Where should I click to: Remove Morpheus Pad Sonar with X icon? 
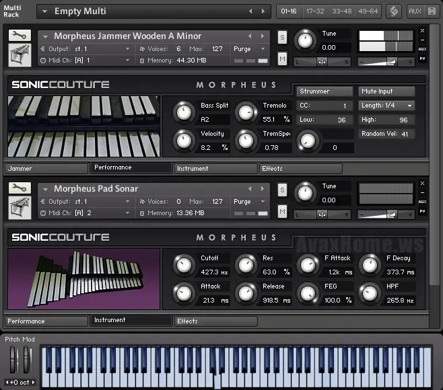[x=422, y=184]
